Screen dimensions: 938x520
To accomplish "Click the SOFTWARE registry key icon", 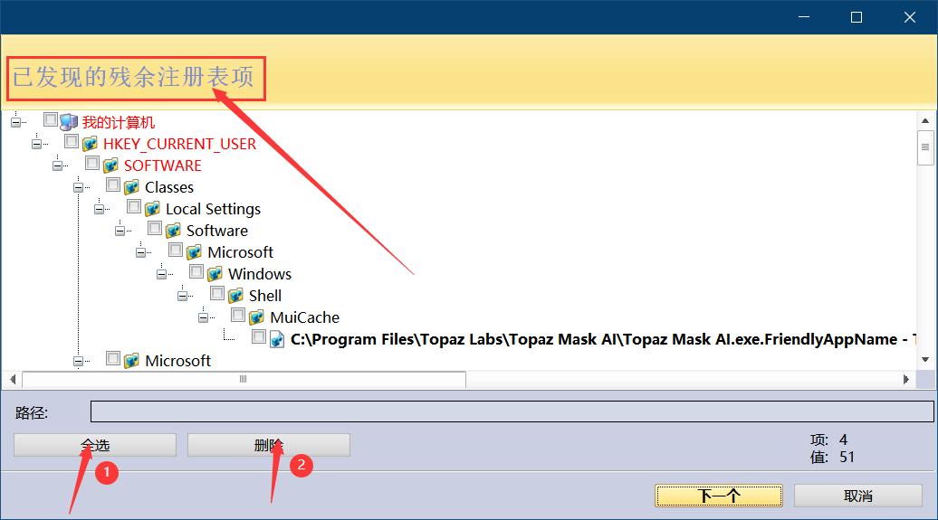I will click(110, 165).
